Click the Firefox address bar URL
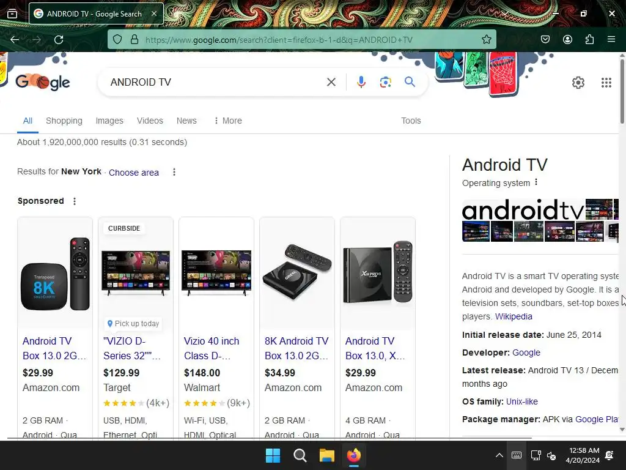 point(279,40)
